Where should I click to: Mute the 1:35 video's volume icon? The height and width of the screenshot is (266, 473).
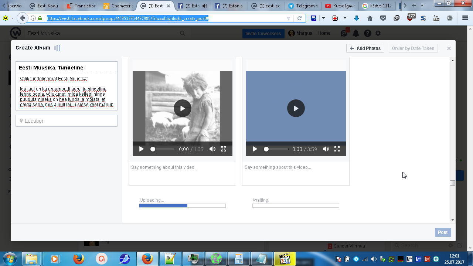pos(212,149)
